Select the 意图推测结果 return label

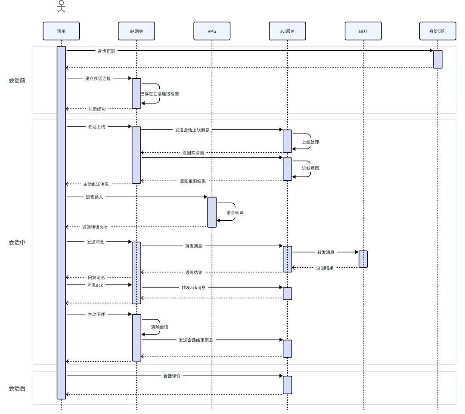click(193, 181)
